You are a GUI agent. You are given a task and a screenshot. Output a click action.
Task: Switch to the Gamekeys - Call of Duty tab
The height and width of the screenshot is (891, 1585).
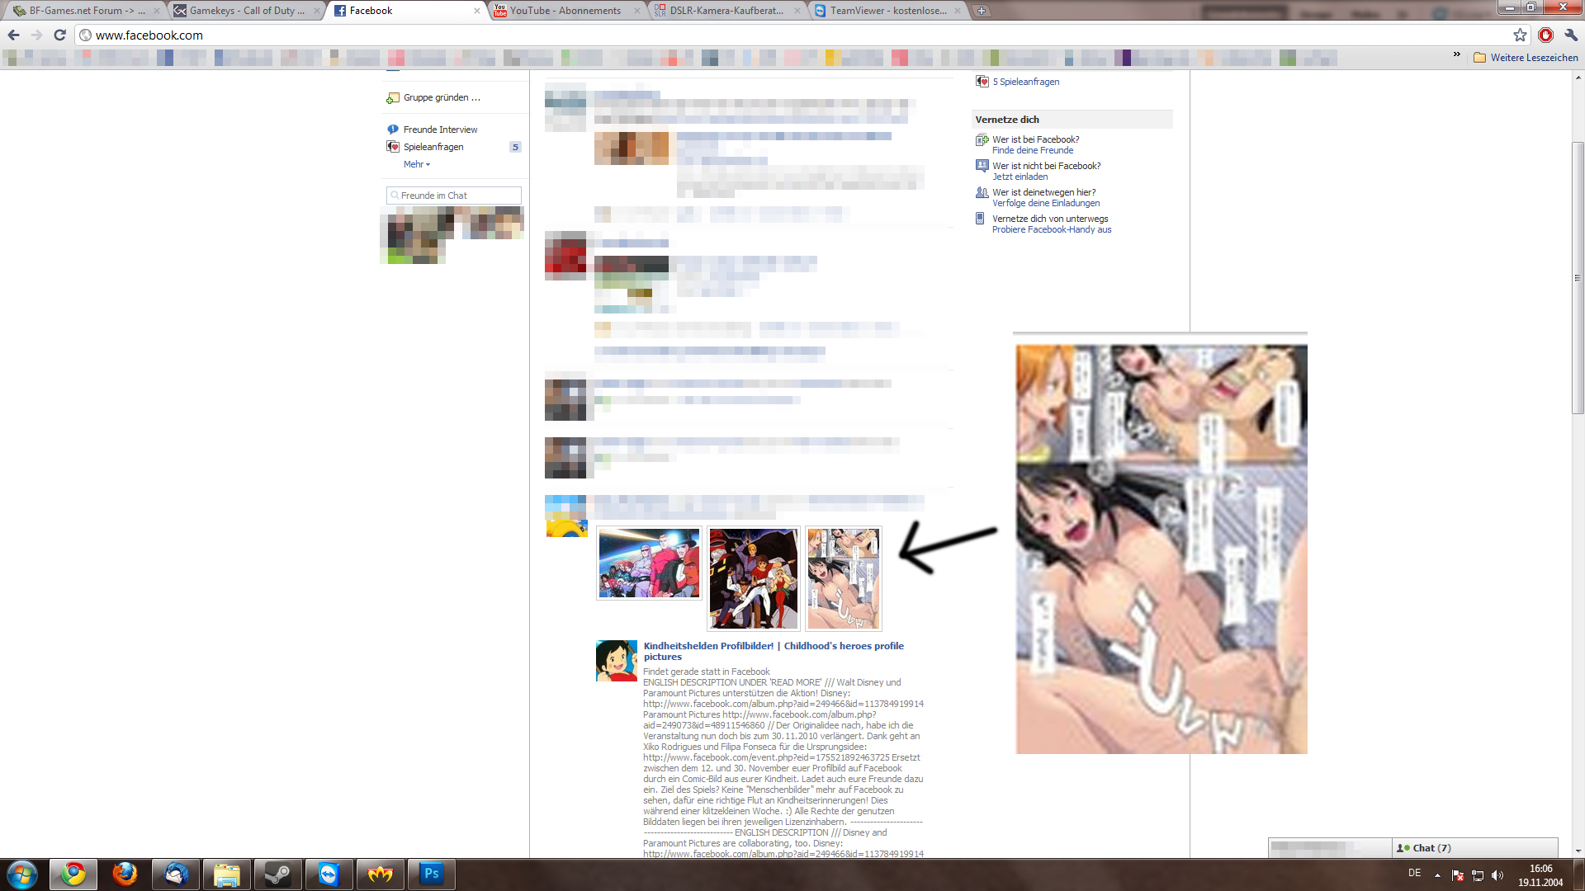[245, 11]
